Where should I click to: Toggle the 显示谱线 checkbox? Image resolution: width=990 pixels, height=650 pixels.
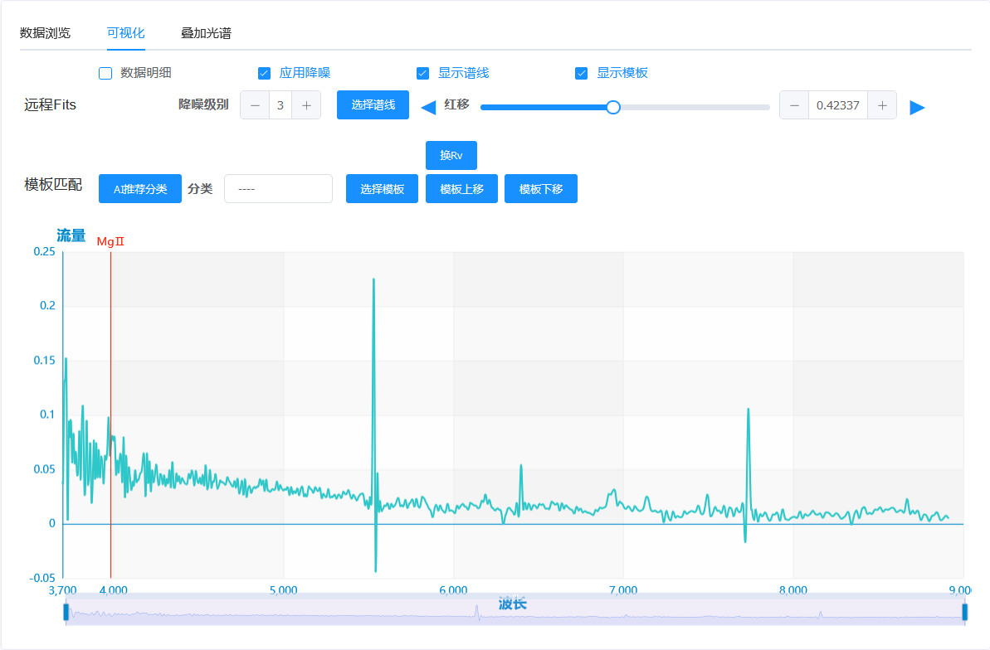click(x=423, y=73)
